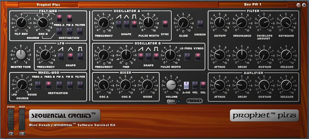Click the Poly-Mod OSC B knob

point(43,22)
